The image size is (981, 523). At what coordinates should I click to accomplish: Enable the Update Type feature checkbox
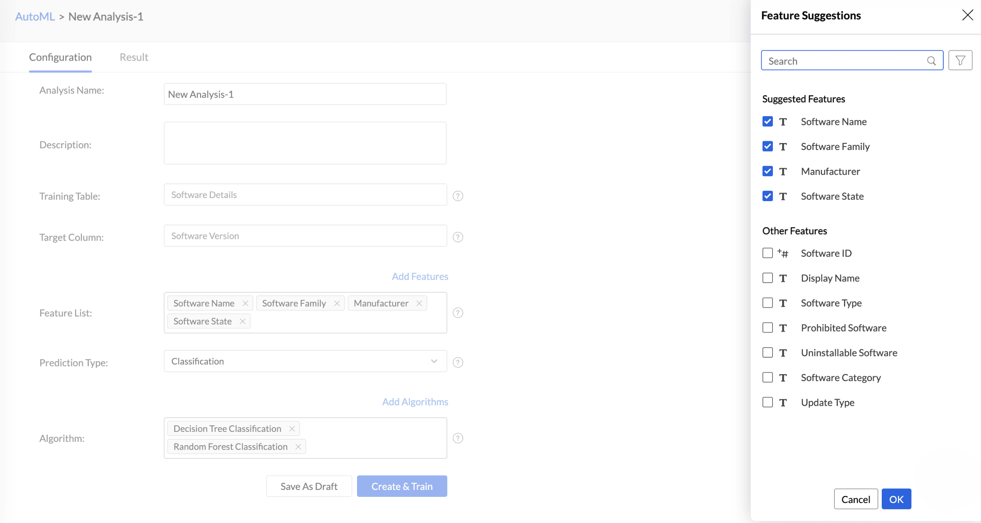pos(767,402)
